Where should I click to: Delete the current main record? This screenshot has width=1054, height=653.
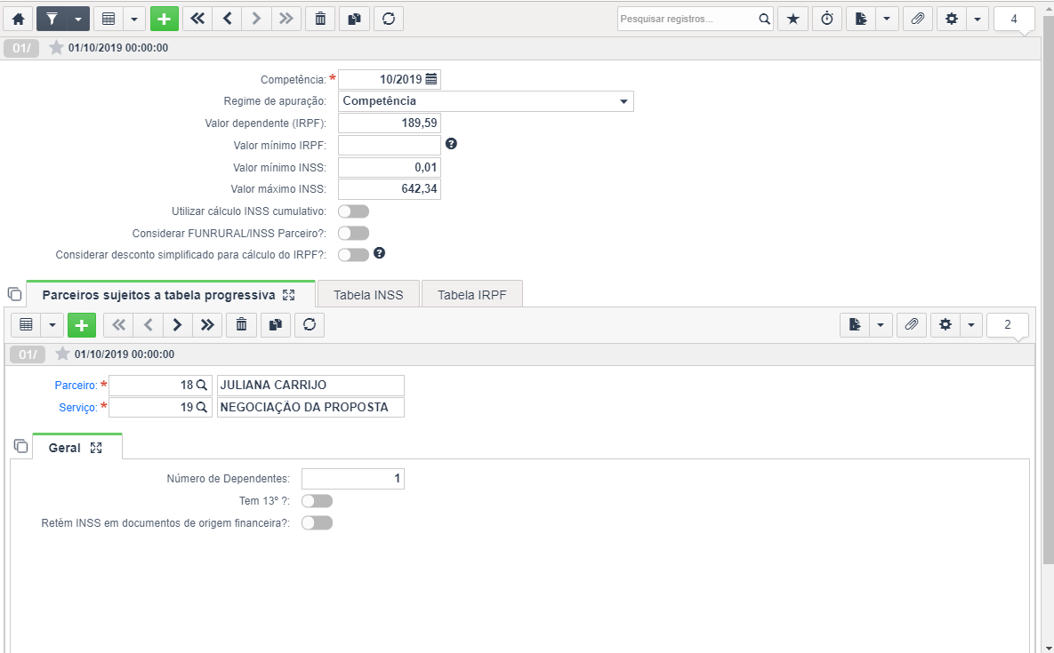(320, 19)
